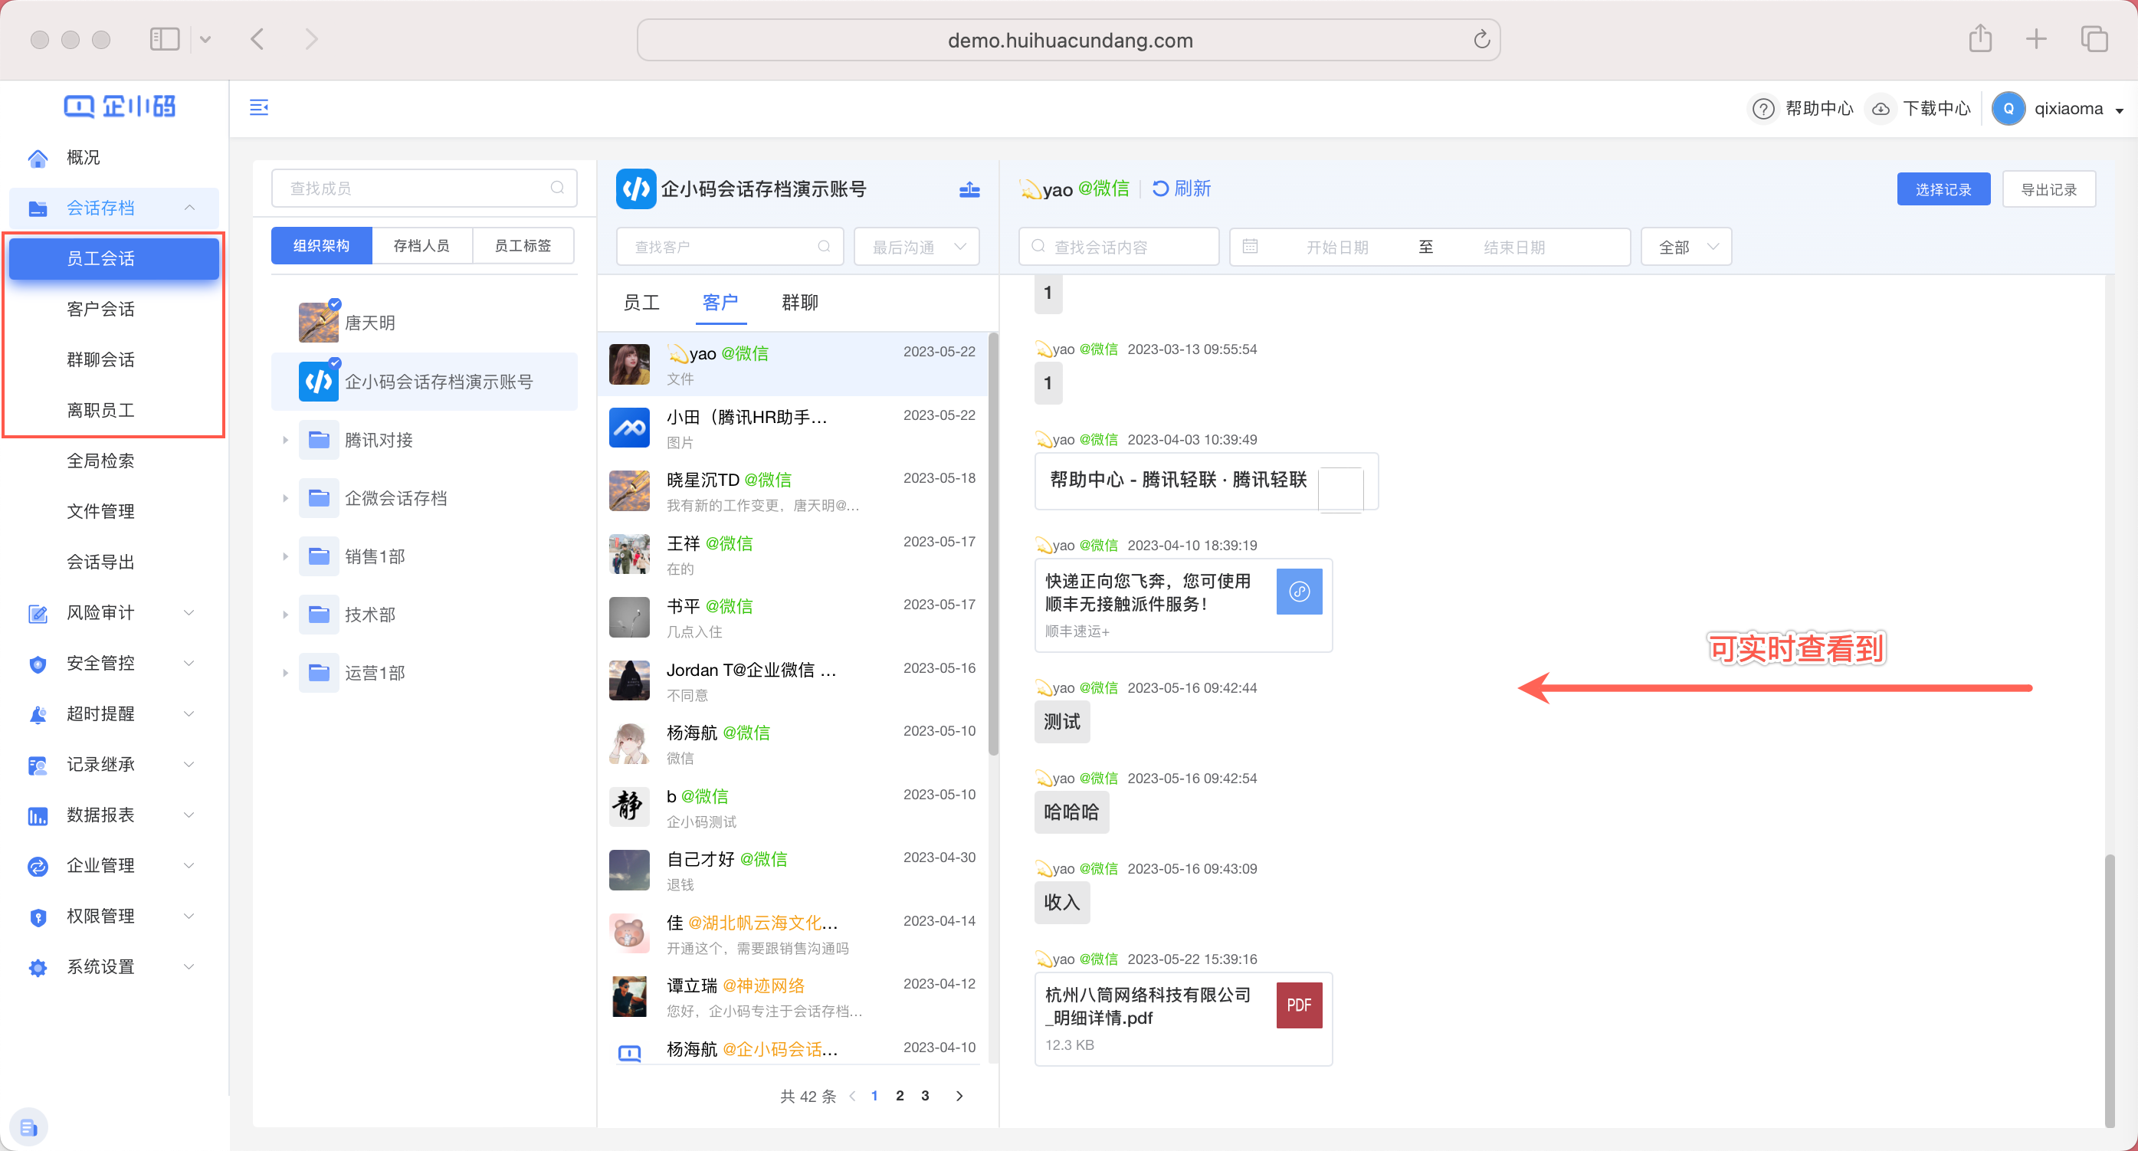Click the qixiaoma user avatar
Image resolution: width=2138 pixels, height=1151 pixels.
[x=2008, y=109]
